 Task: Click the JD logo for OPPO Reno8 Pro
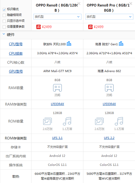(x=90, y=27)
